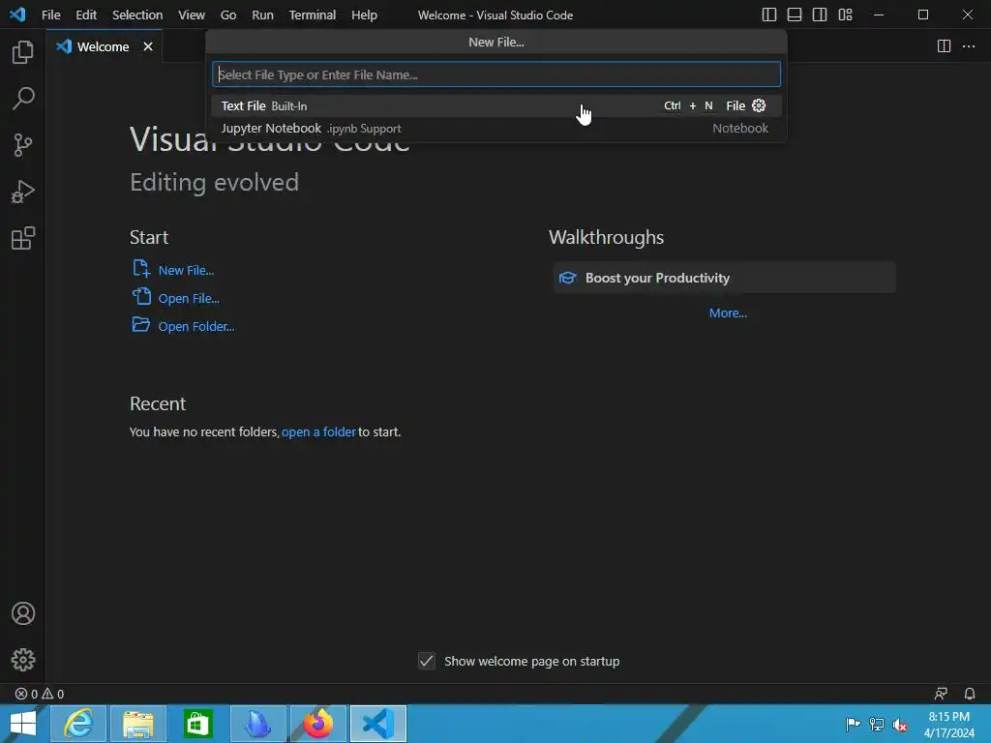This screenshot has width=991, height=743.
Task: Open the Source Control view
Action: pos(23,145)
